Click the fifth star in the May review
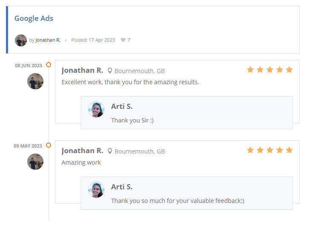The width and height of the screenshot is (313, 228). pos(289,150)
